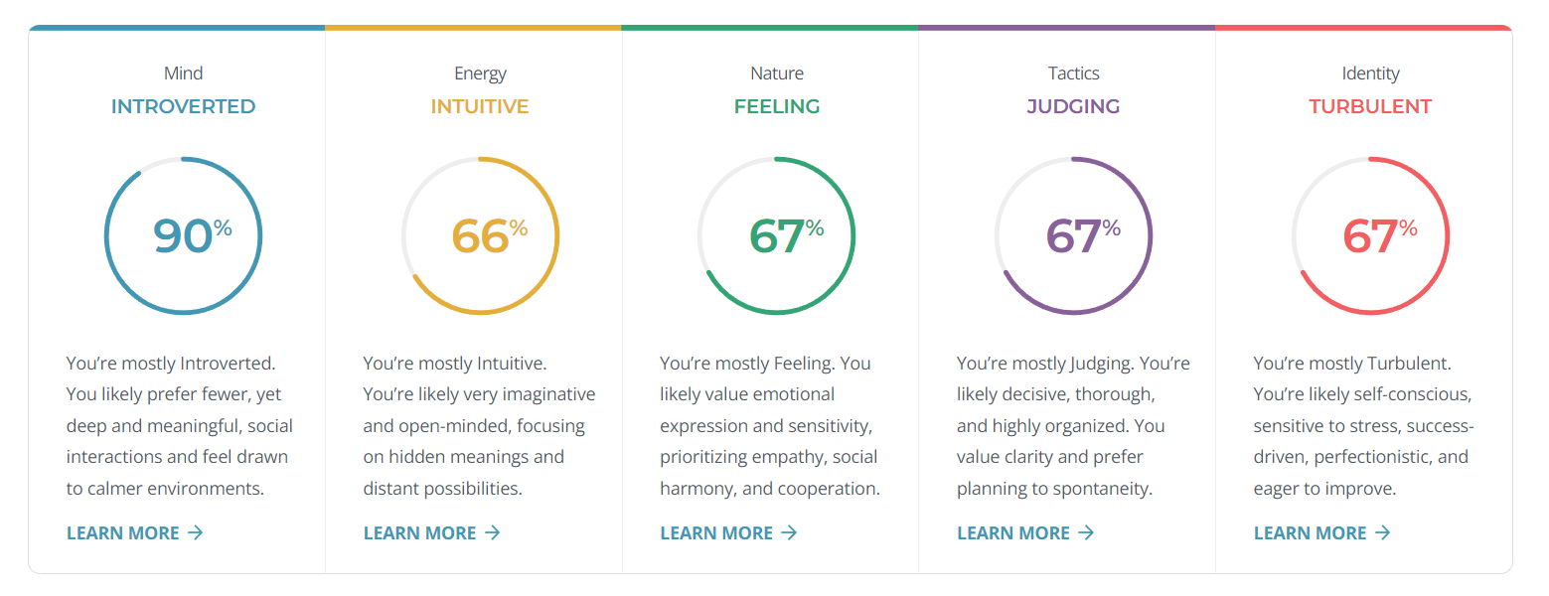The height and width of the screenshot is (596, 1549).
Task: Click the JUDGING trait title
Action: point(1073,106)
